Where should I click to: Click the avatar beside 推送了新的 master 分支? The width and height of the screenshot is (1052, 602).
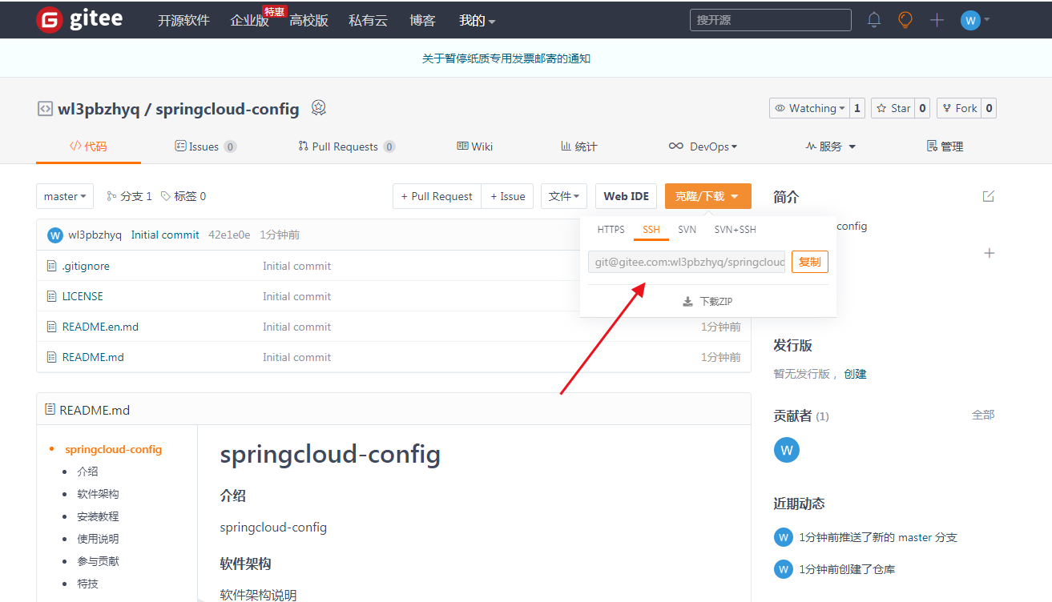(783, 537)
